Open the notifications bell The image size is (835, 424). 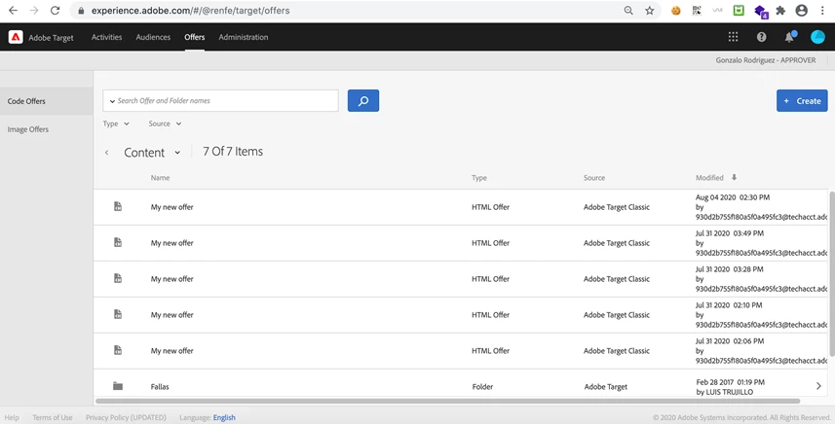(790, 37)
